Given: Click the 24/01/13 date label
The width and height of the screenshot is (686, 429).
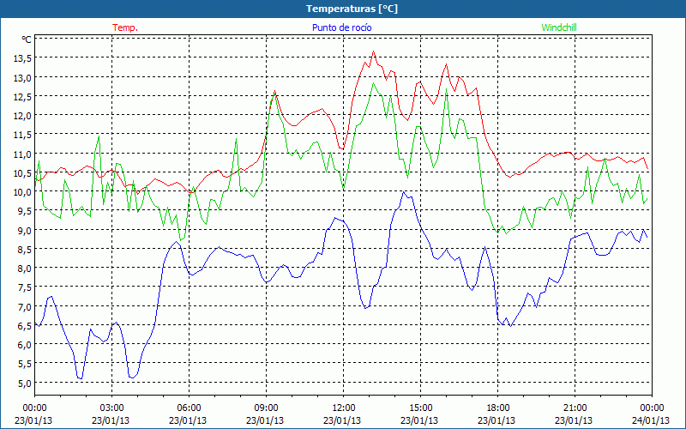Looking at the screenshot, I should tap(652, 420).
